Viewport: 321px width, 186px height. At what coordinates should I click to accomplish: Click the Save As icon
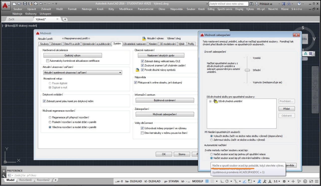[x=30, y=4]
